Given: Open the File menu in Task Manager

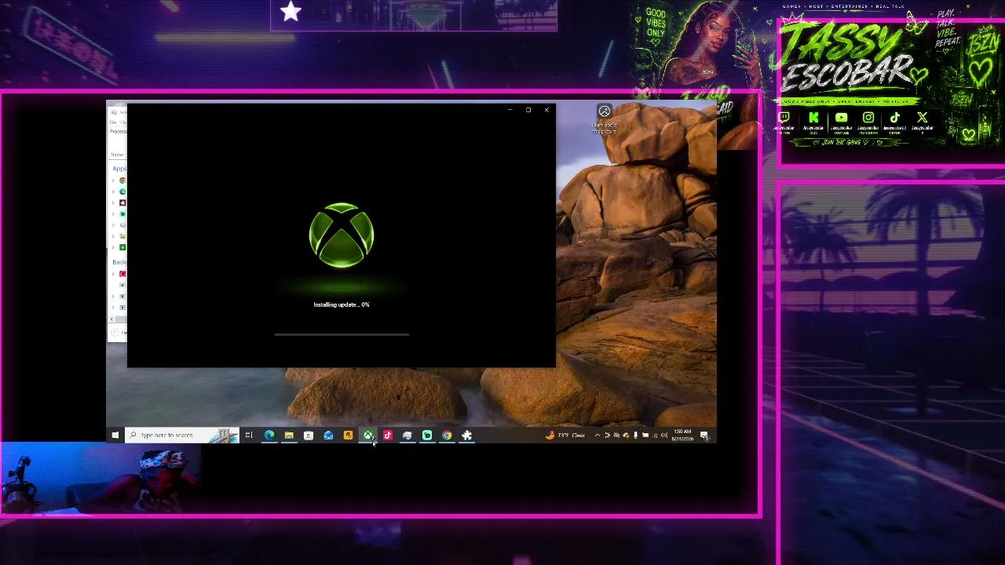Looking at the screenshot, I should (x=113, y=122).
